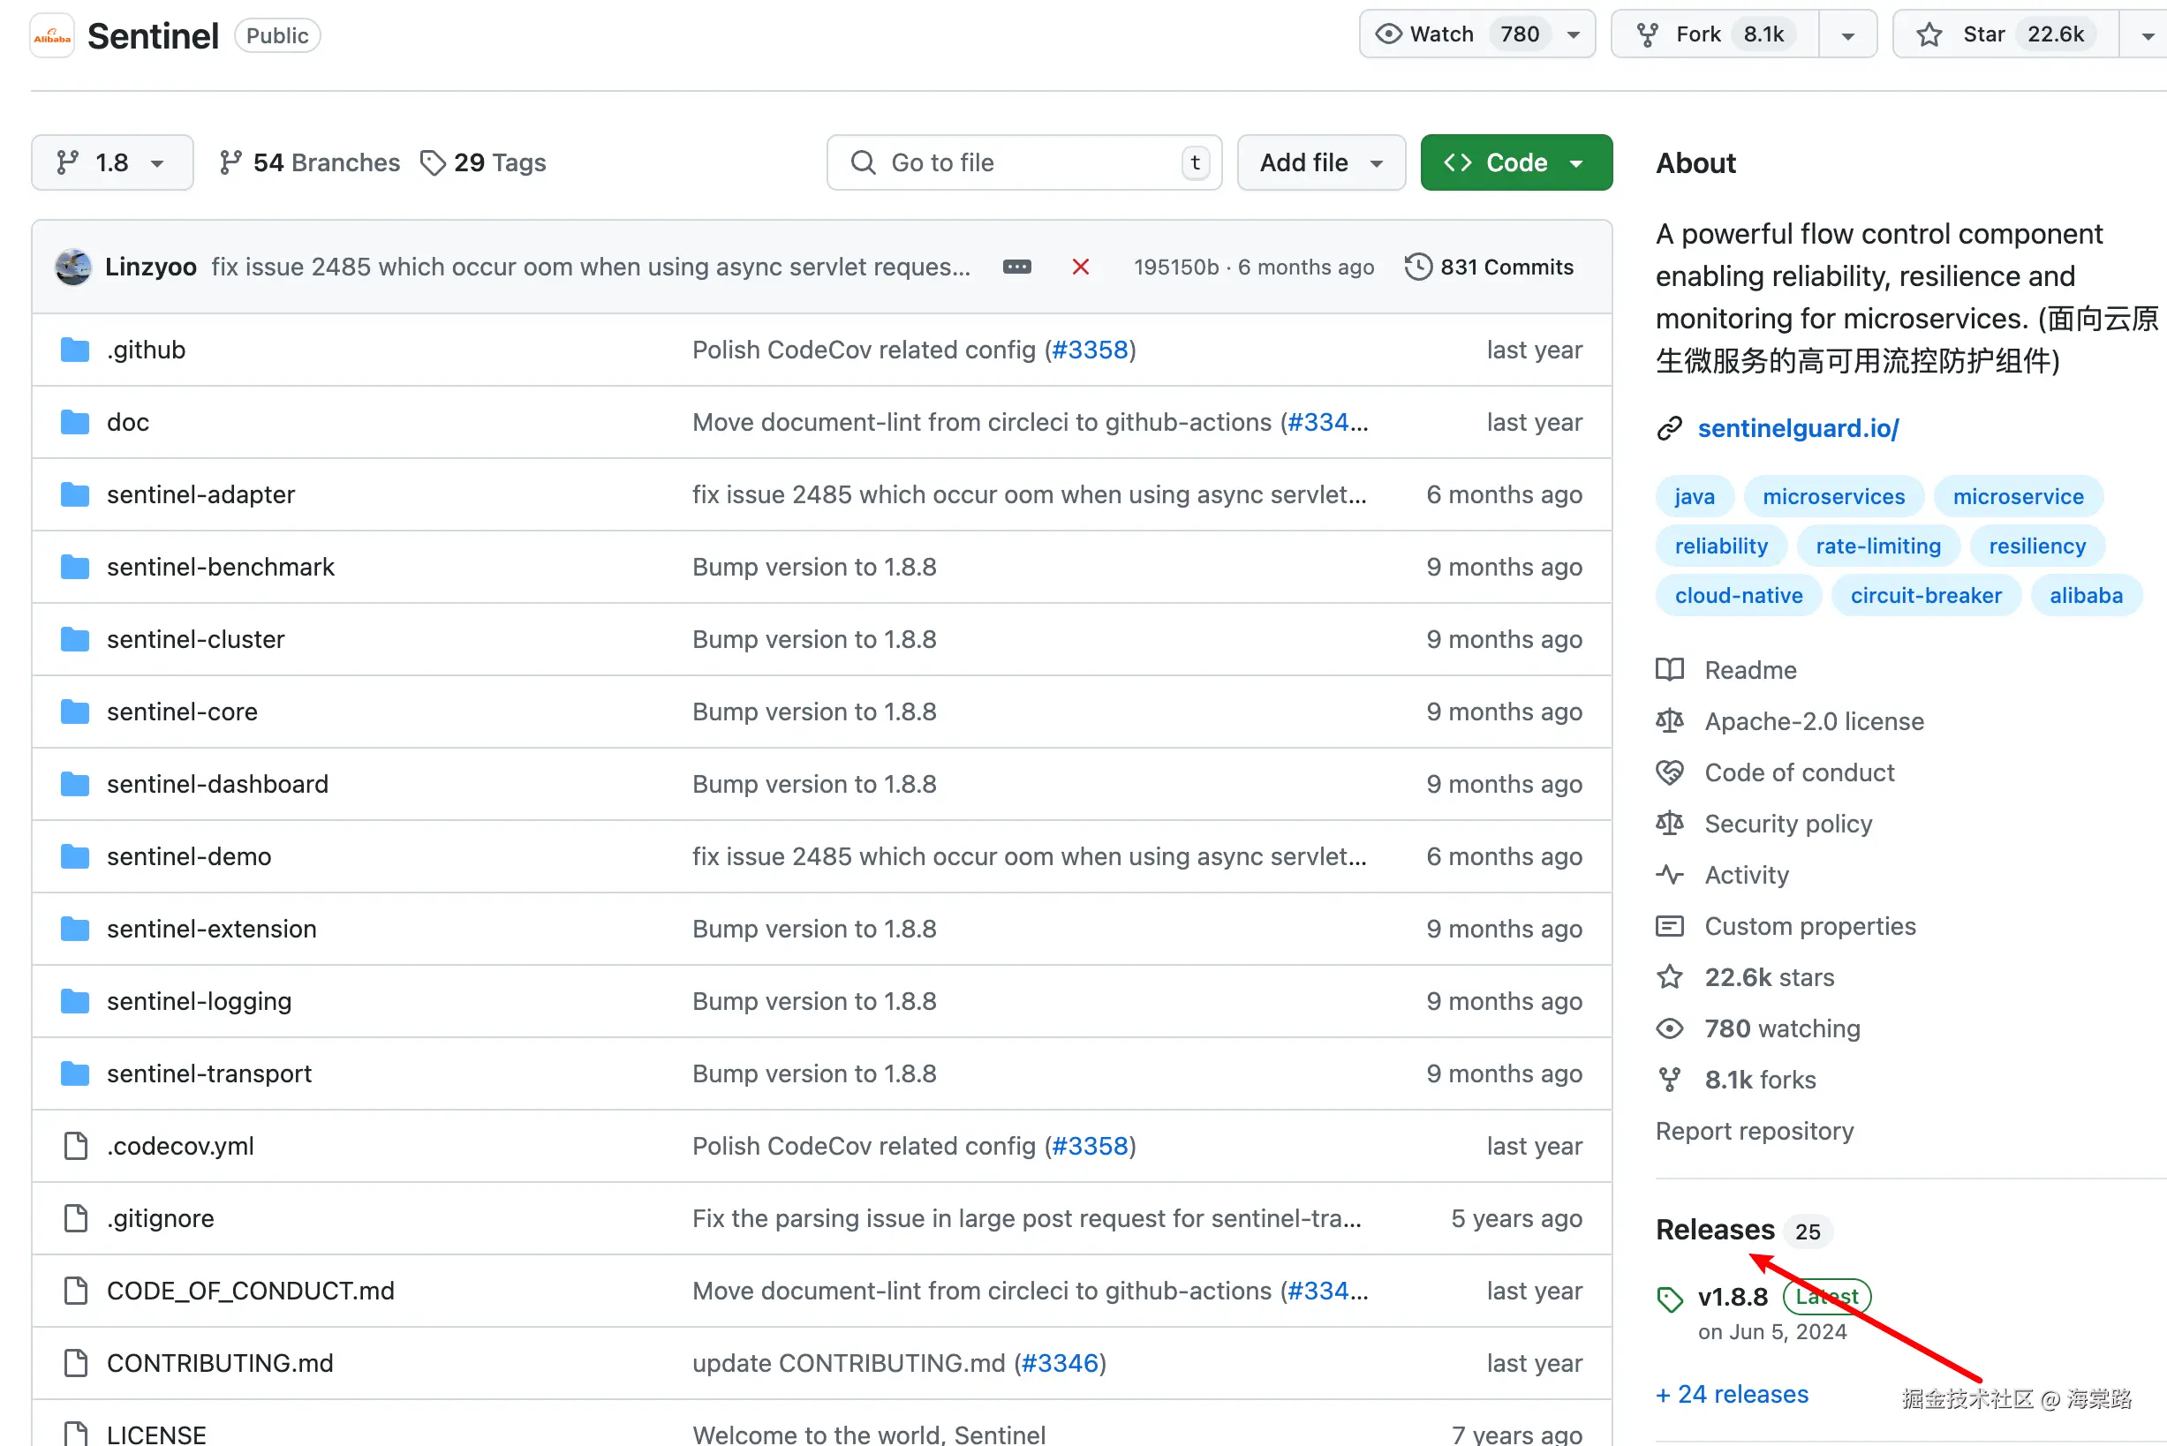Click the Alibaba organization avatar logo
The width and height of the screenshot is (2167, 1446).
point(52,36)
